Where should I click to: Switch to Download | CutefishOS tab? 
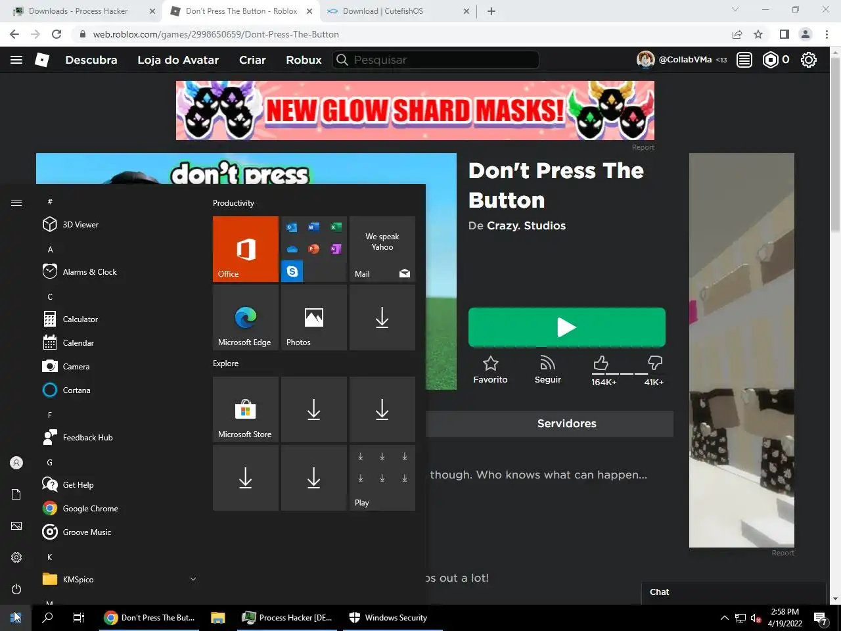398,11
